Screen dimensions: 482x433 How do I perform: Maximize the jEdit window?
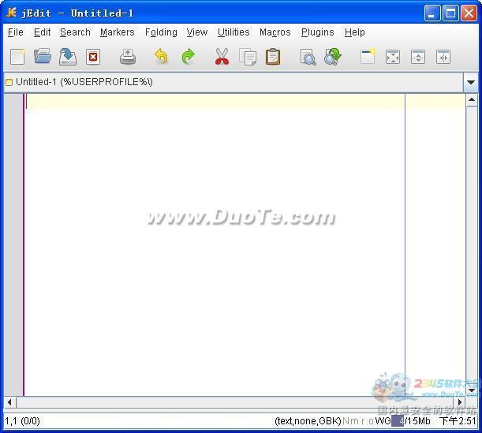pos(450,13)
